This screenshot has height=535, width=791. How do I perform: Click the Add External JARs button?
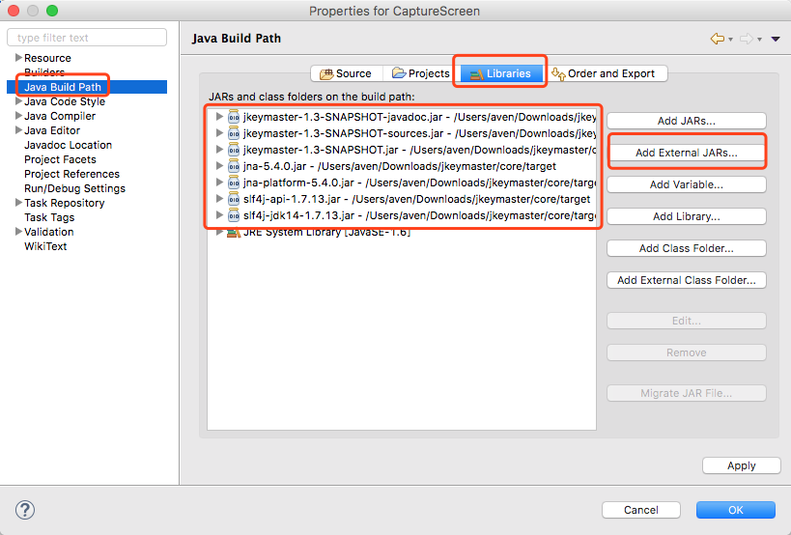tap(686, 153)
